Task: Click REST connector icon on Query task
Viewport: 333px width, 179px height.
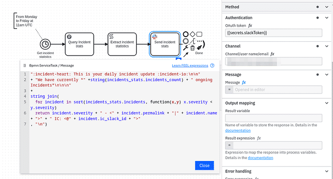Action: point(69,37)
